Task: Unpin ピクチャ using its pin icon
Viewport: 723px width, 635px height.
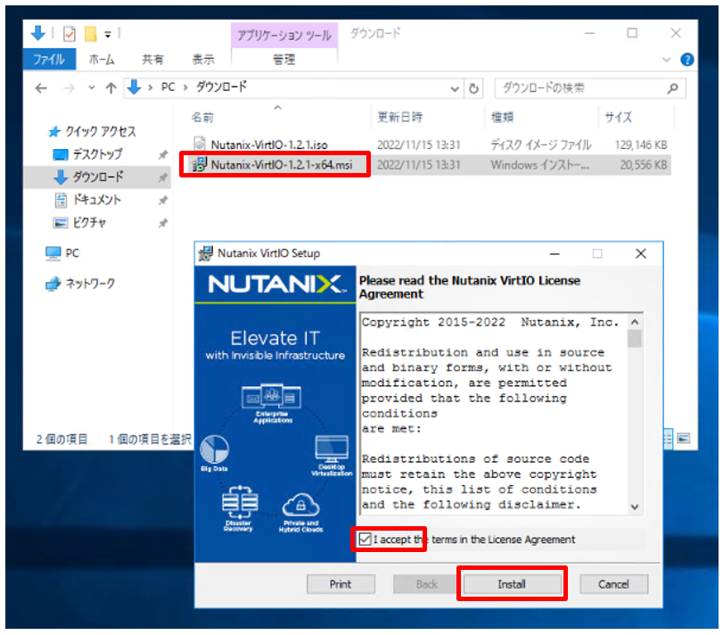Action: (x=163, y=224)
